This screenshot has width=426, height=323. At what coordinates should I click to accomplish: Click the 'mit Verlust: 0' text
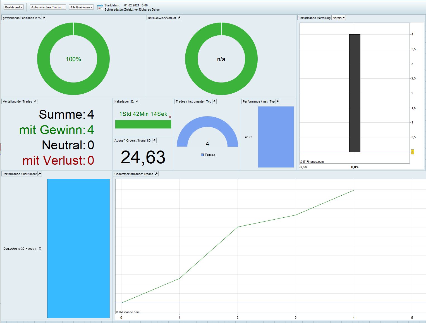[x=58, y=161]
